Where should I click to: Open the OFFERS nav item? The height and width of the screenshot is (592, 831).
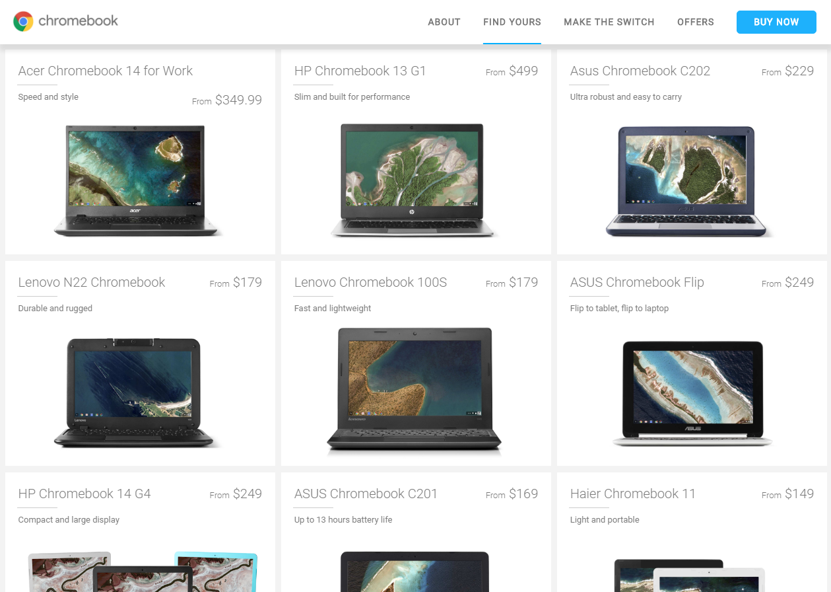point(696,22)
